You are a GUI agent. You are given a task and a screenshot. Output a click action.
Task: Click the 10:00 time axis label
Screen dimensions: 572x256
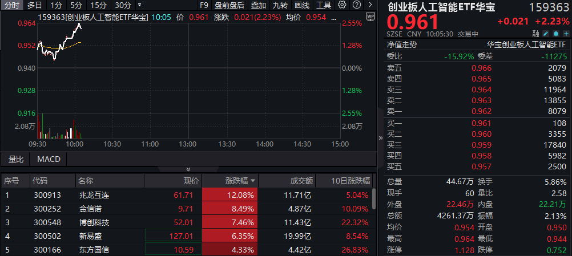pos(74,144)
